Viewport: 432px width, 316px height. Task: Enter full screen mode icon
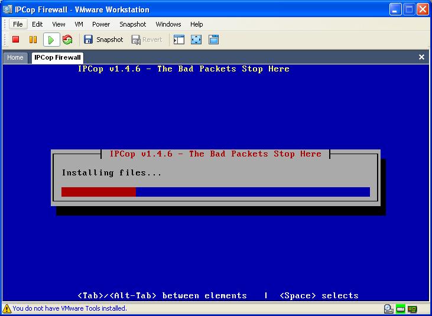pos(196,40)
